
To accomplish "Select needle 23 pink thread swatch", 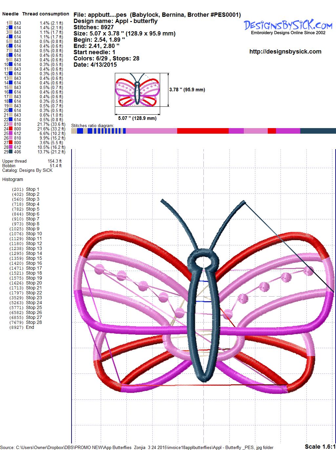I will pos(11,124).
